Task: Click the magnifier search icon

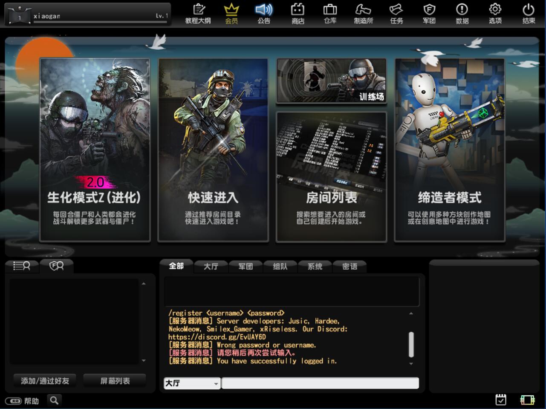Action: (x=54, y=400)
